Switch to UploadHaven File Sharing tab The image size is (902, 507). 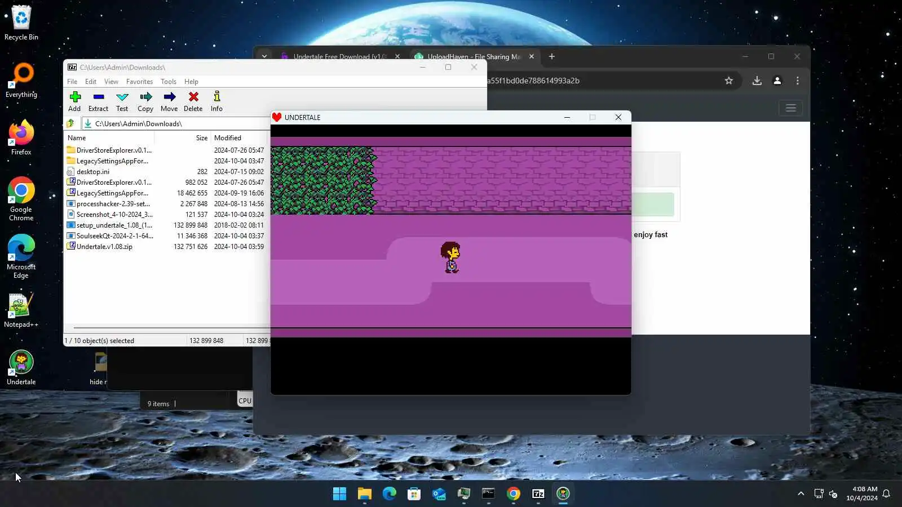pos(474,56)
